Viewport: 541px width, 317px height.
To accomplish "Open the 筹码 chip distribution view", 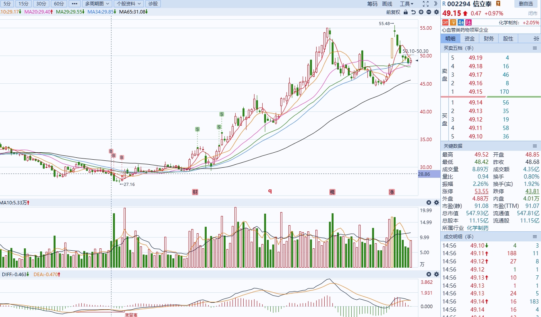I will point(372,4).
